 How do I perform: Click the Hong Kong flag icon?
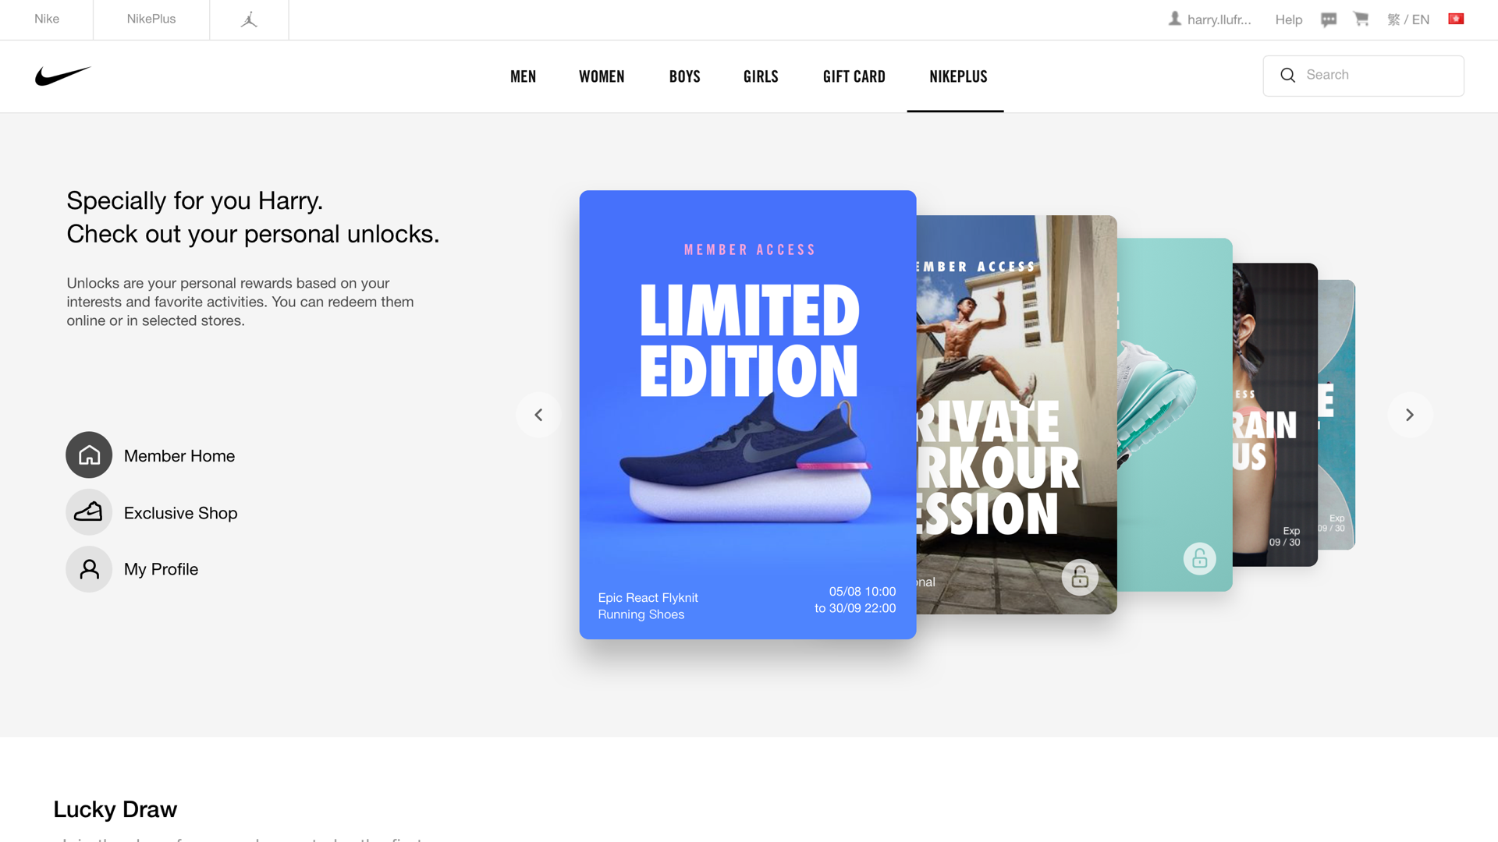tap(1456, 19)
